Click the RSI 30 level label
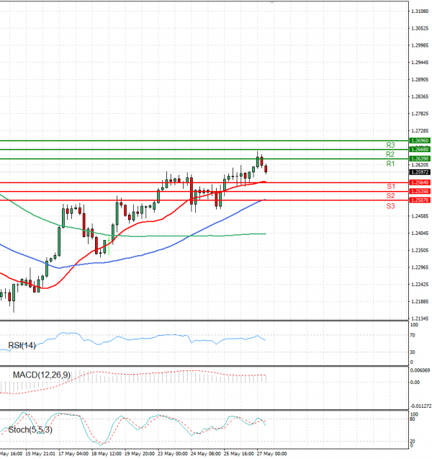This screenshot has width=432, height=459. click(413, 352)
